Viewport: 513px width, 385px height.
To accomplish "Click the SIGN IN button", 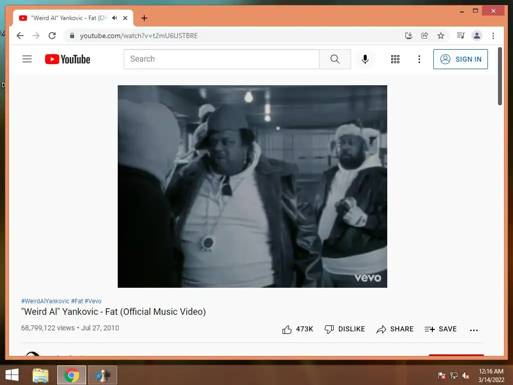I will click(x=460, y=59).
